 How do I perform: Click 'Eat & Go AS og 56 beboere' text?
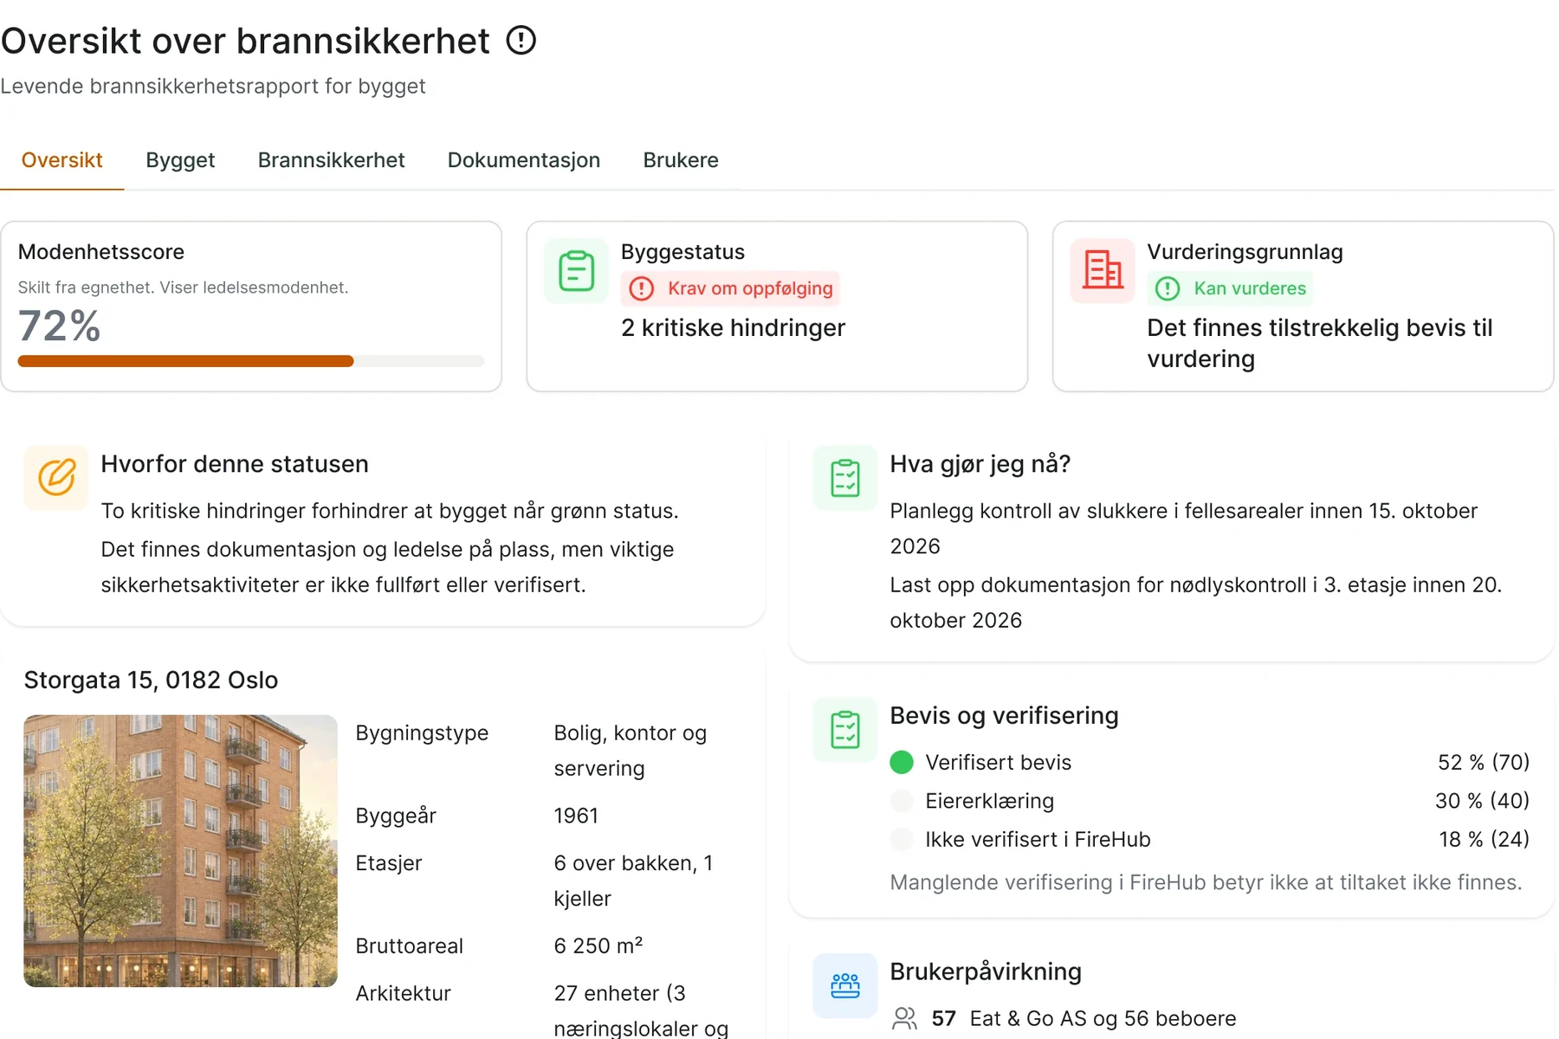(1103, 1018)
